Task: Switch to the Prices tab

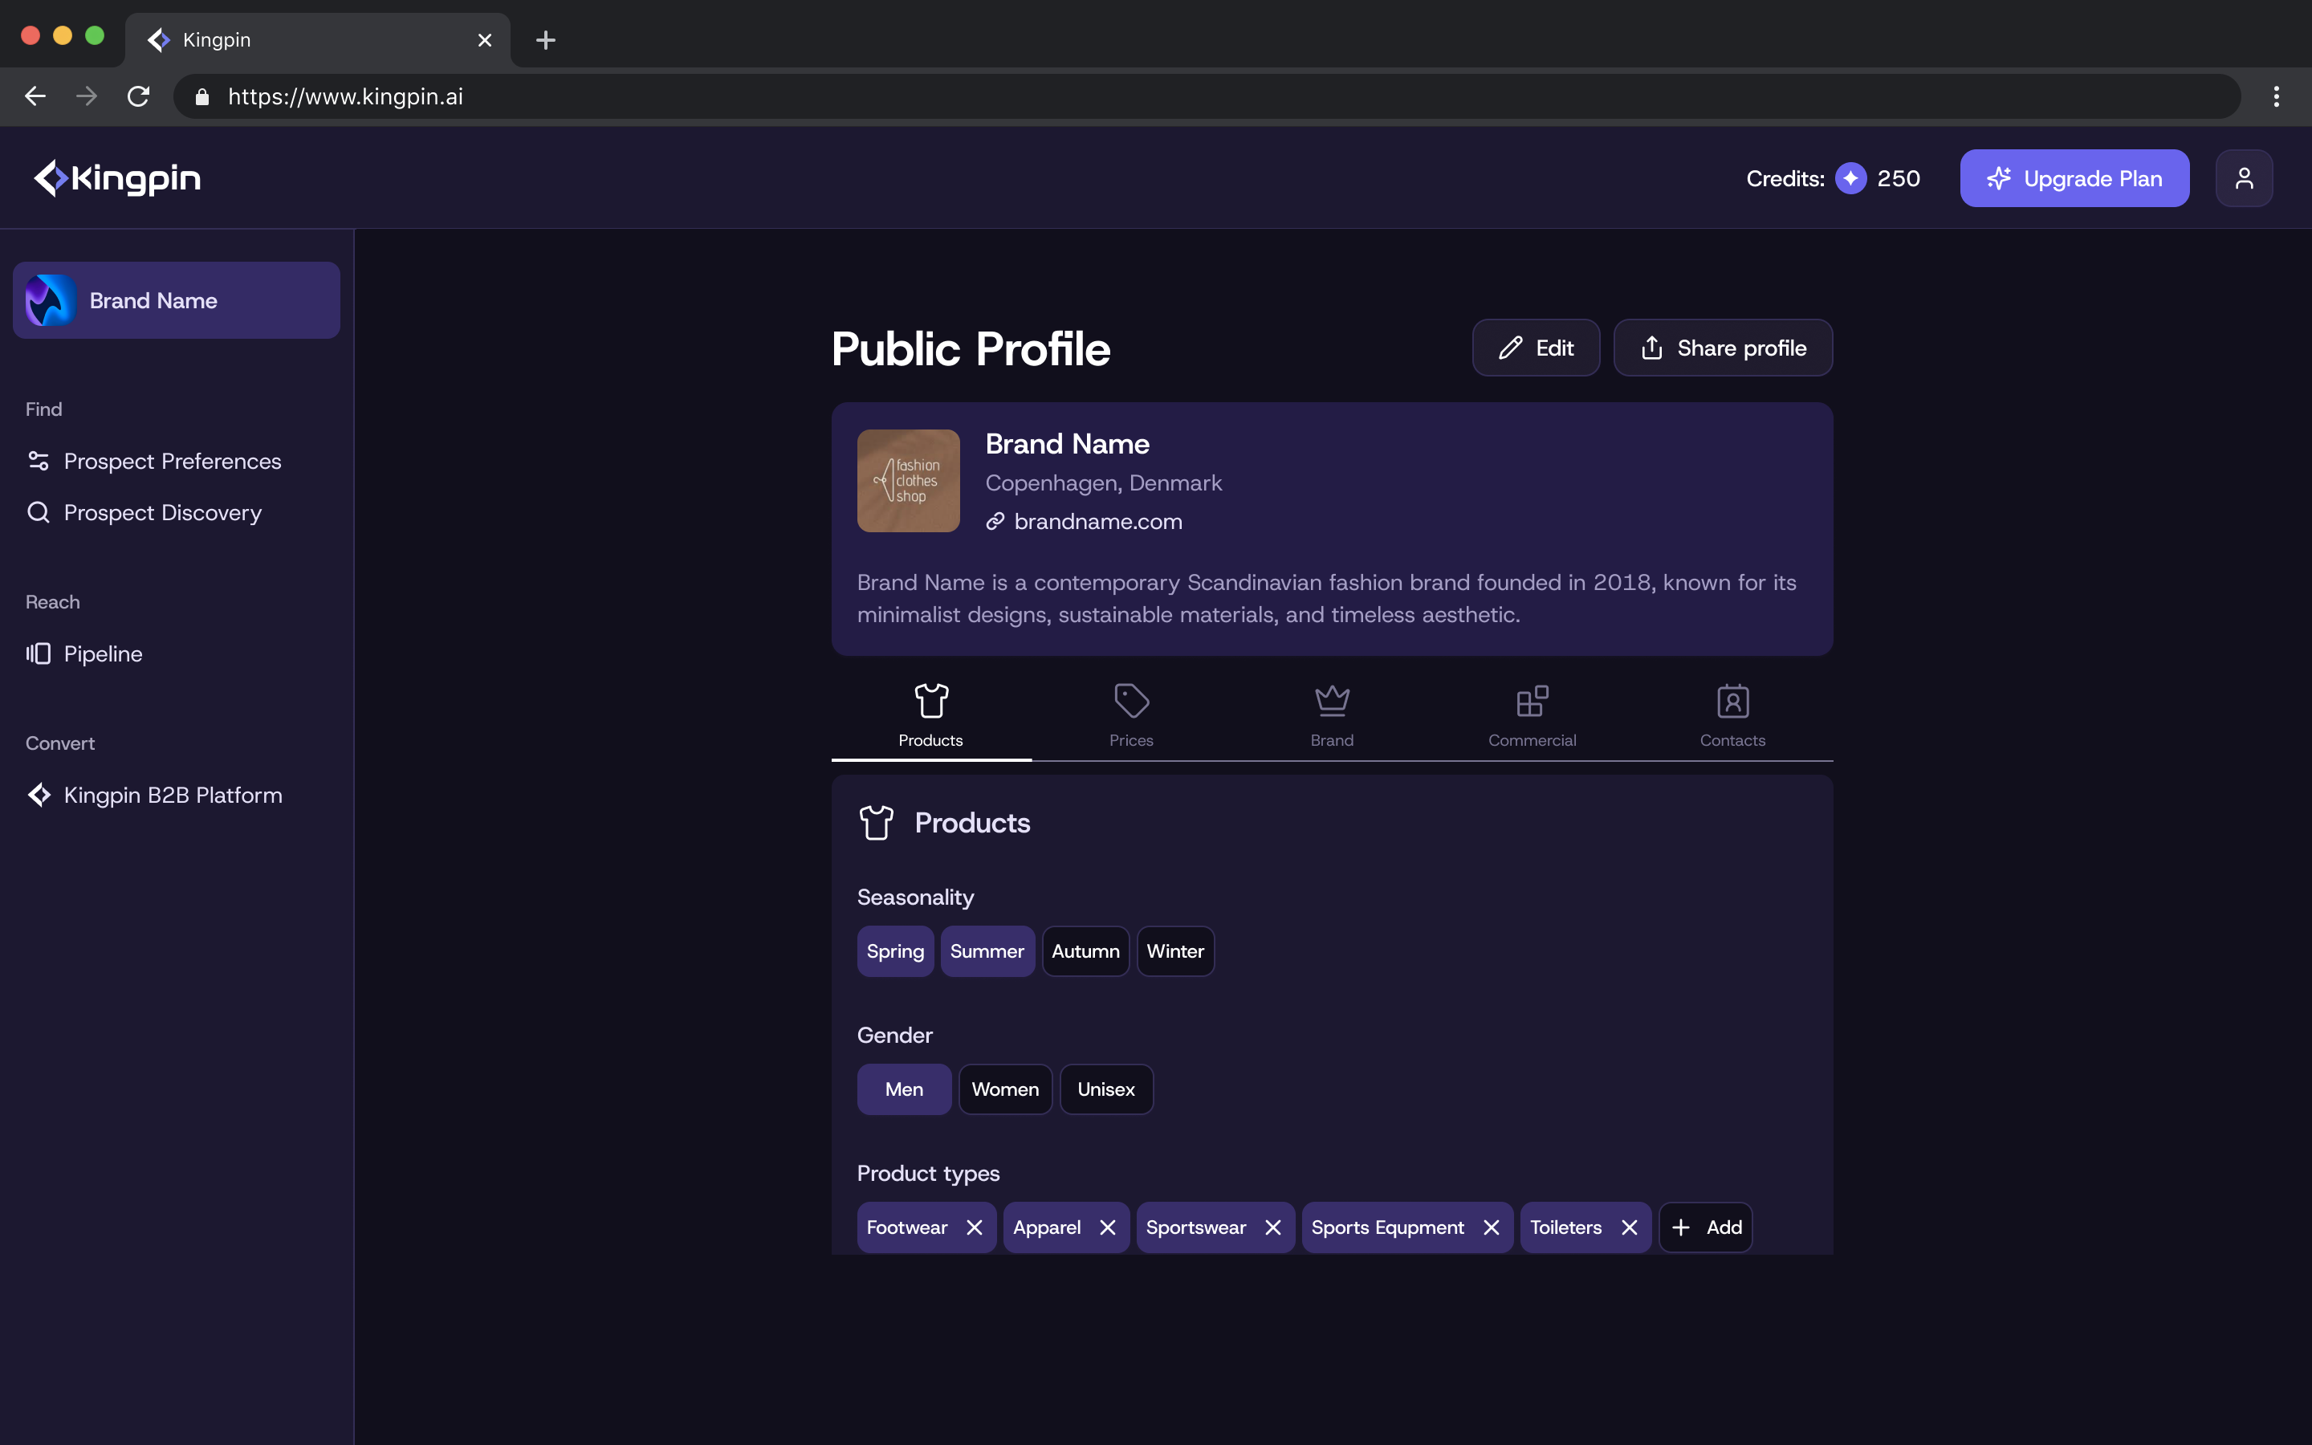Action: (1131, 717)
